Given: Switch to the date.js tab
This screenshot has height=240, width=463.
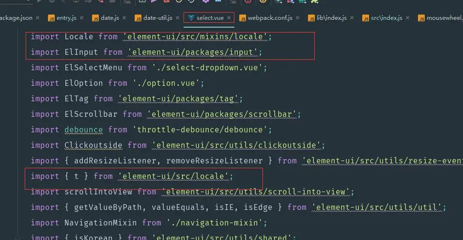Looking at the screenshot, I should point(110,18).
